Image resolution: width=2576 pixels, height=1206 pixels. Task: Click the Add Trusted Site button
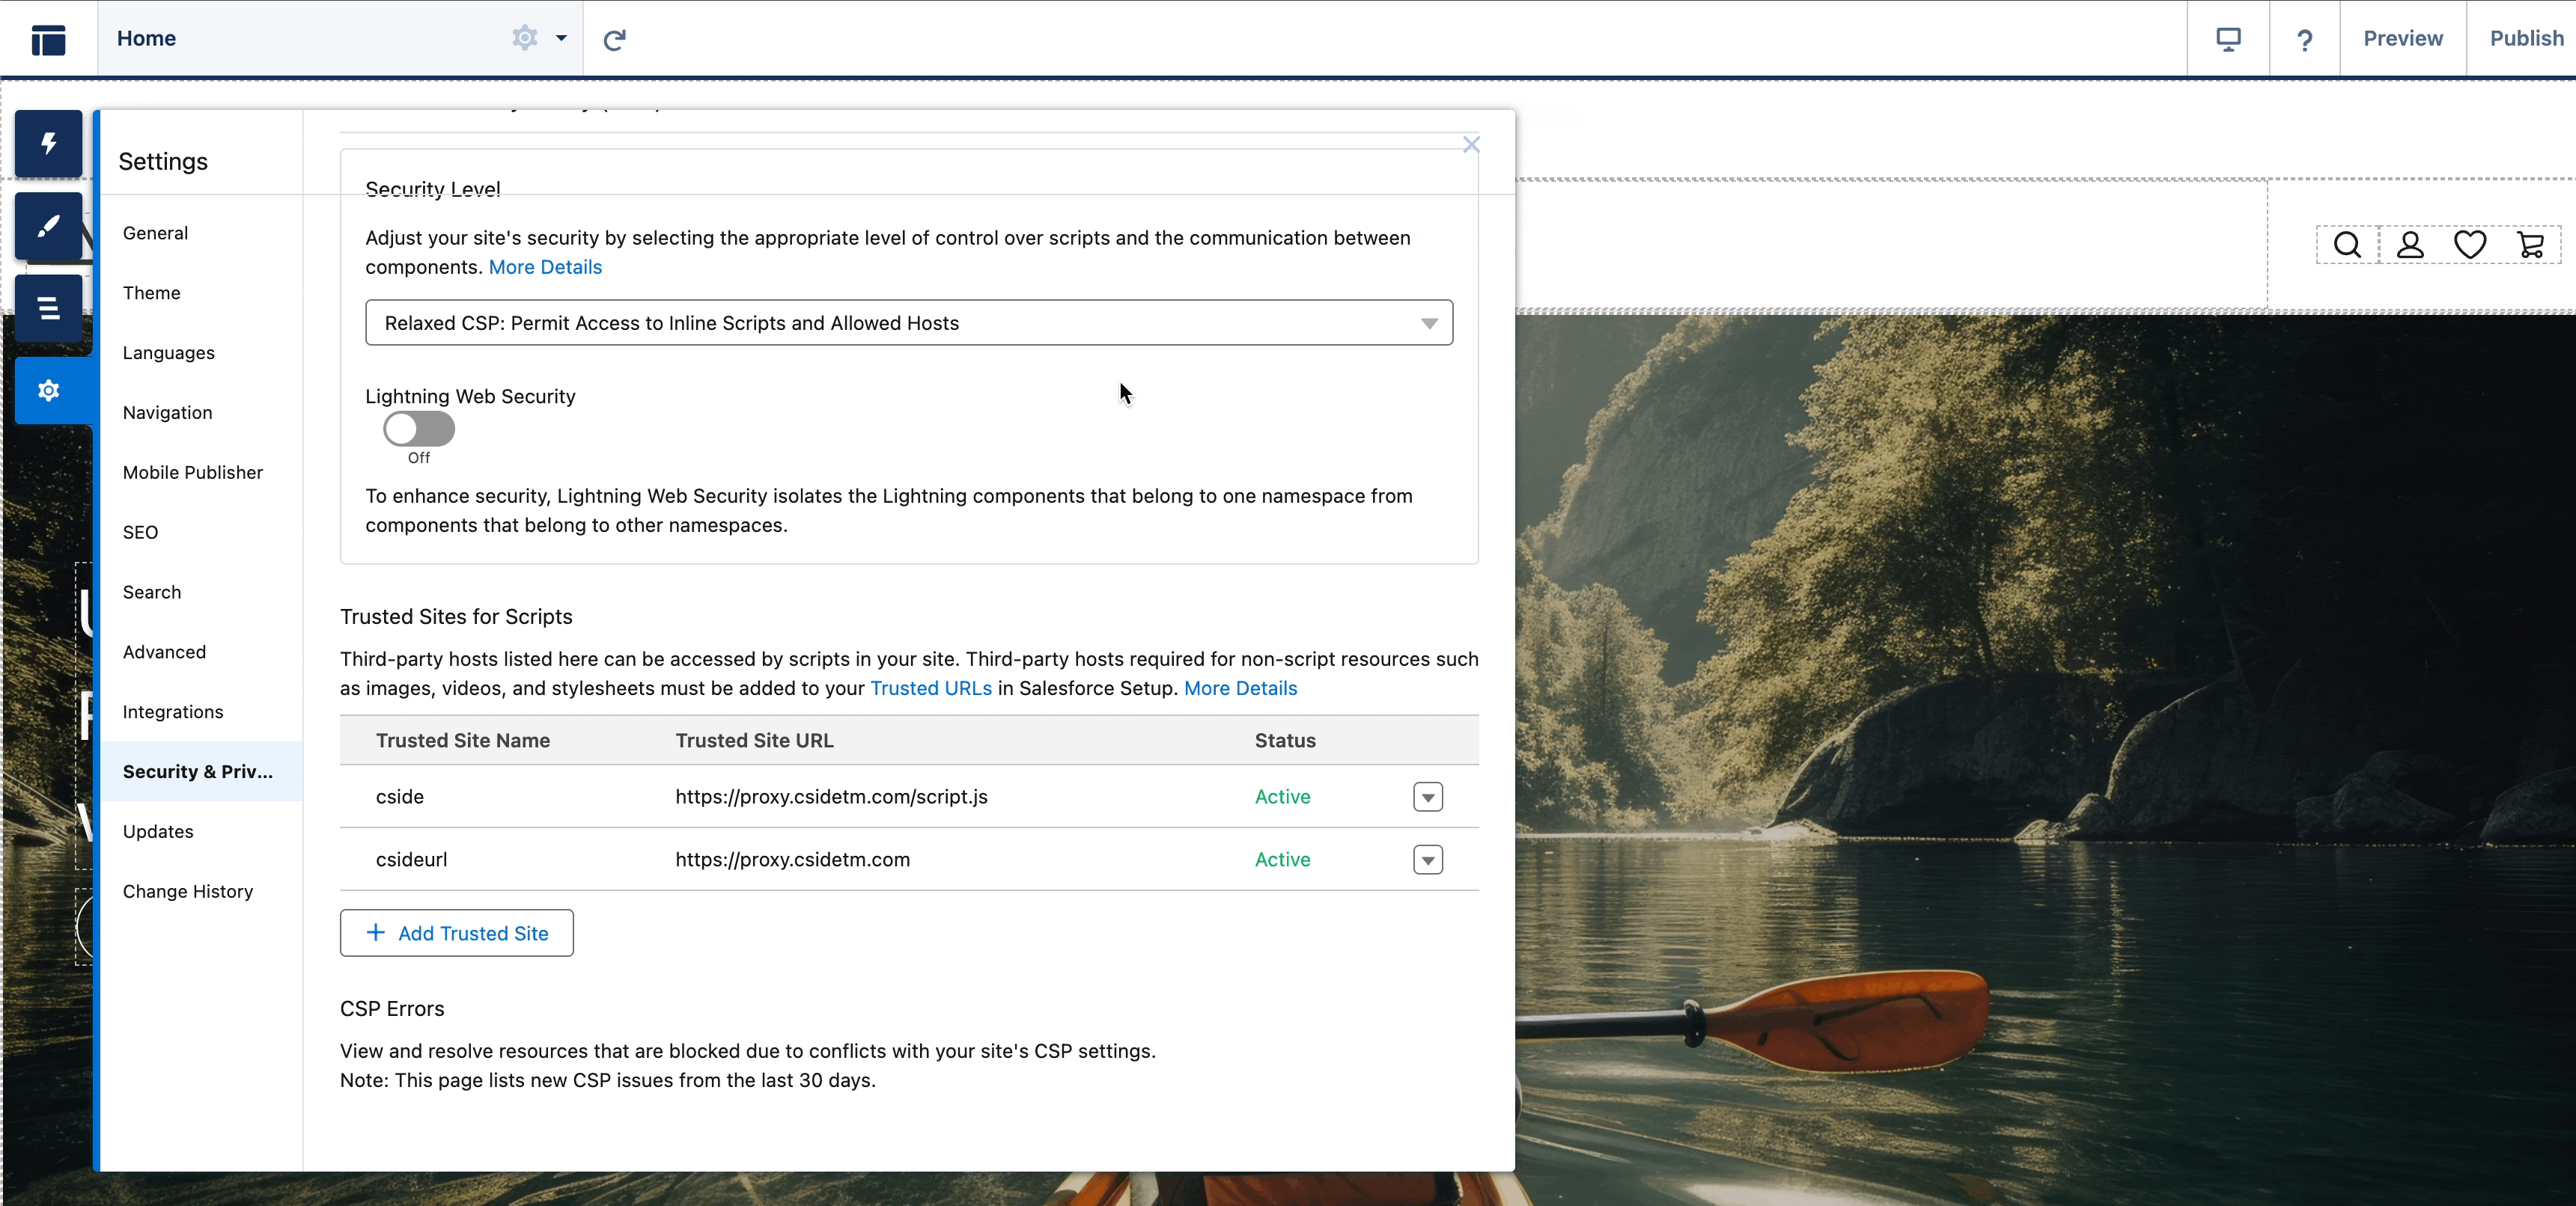coord(456,932)
